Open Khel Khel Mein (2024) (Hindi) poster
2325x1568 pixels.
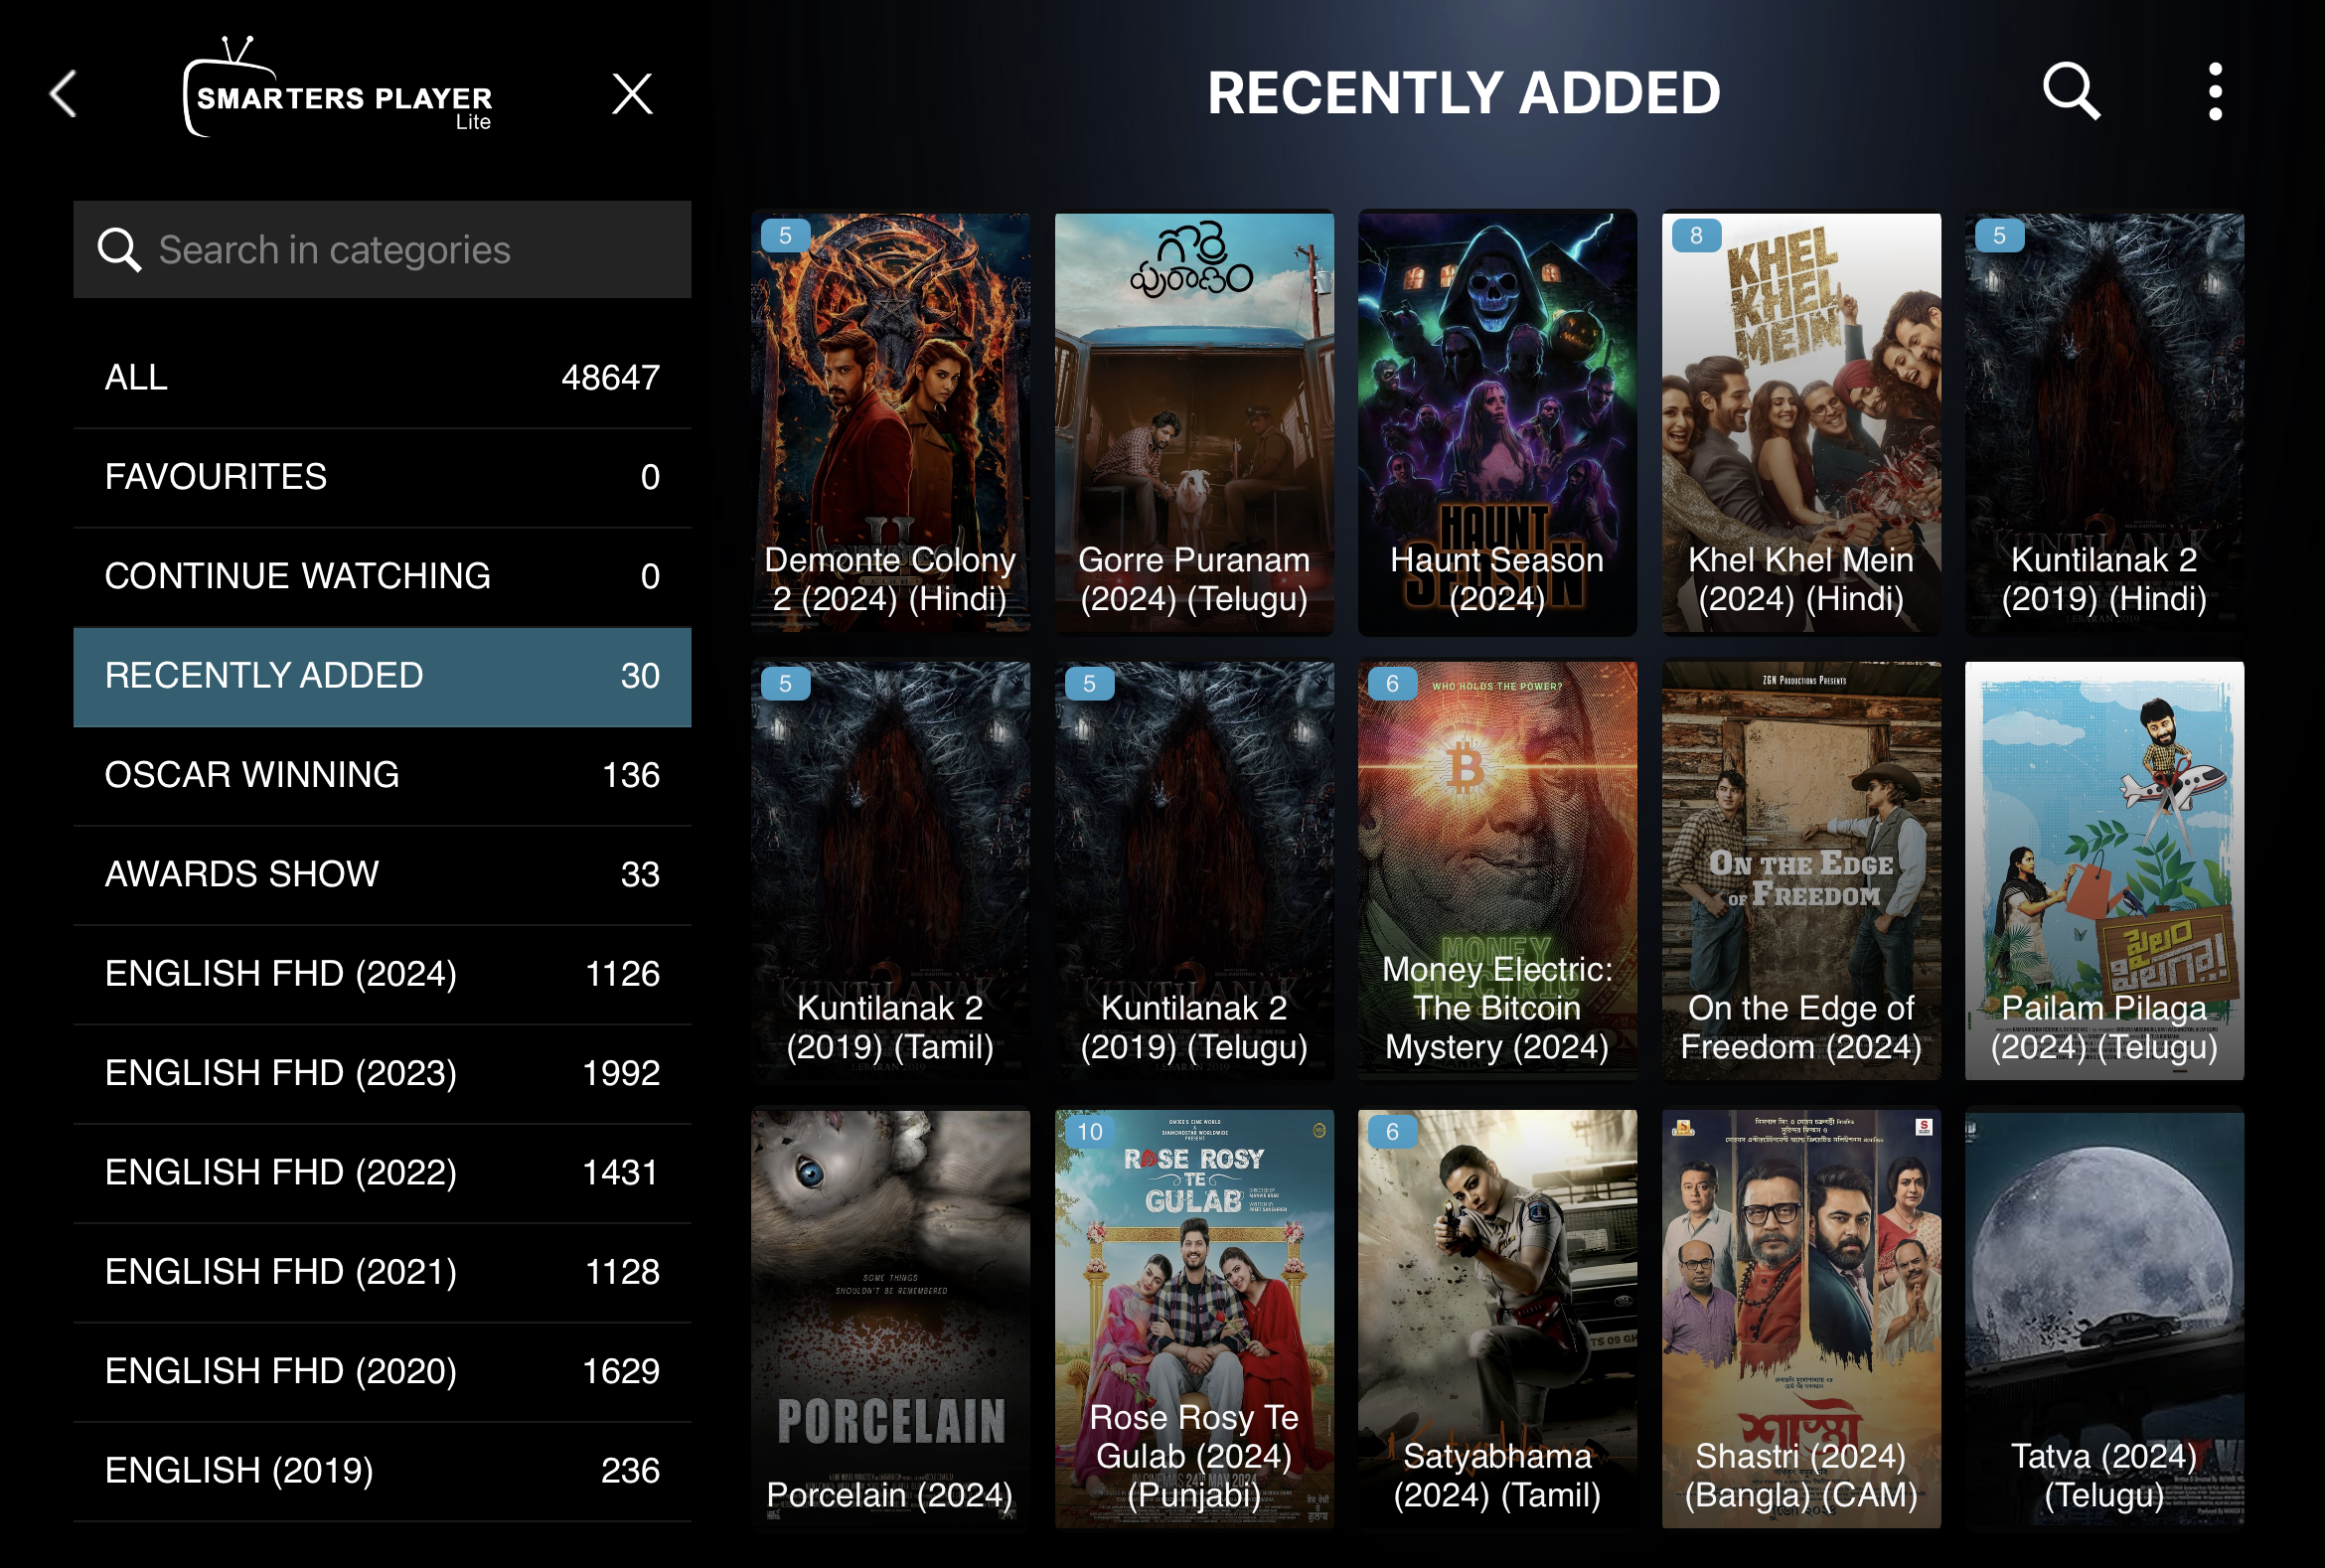coord(1801,422)
